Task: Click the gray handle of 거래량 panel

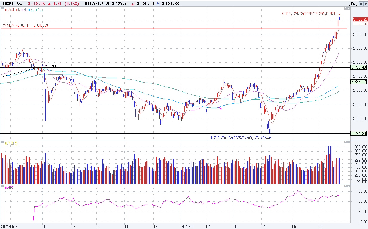Action: click(x=2, y=142)
